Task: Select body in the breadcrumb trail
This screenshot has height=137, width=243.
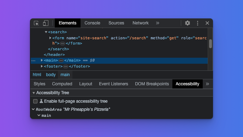Action: tap(51, 75)
